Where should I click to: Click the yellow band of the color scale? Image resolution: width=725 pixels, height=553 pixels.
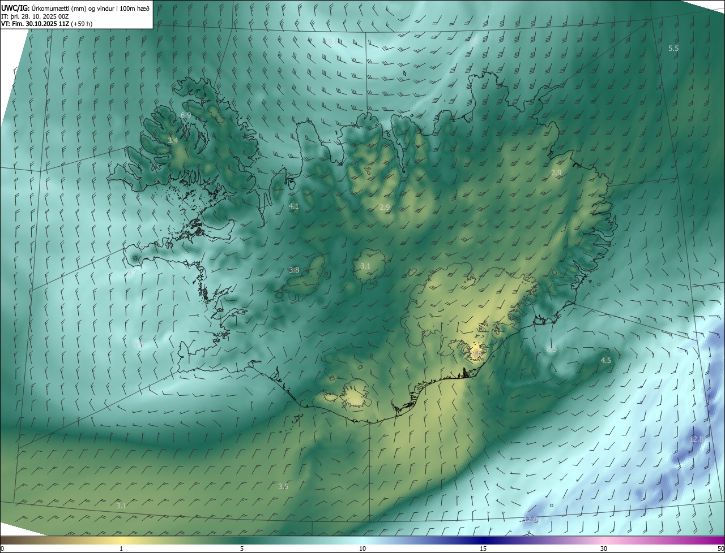point(121,540)
